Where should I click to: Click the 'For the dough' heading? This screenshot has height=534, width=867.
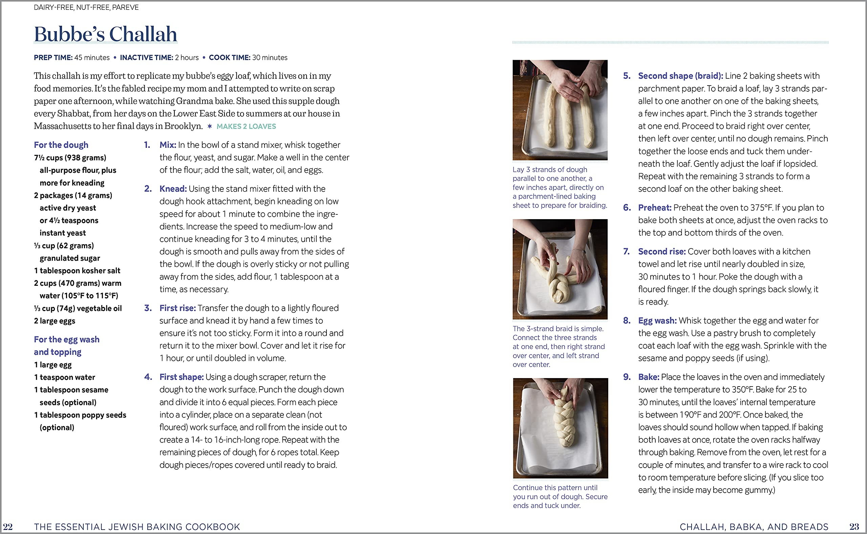pos(61,145)
